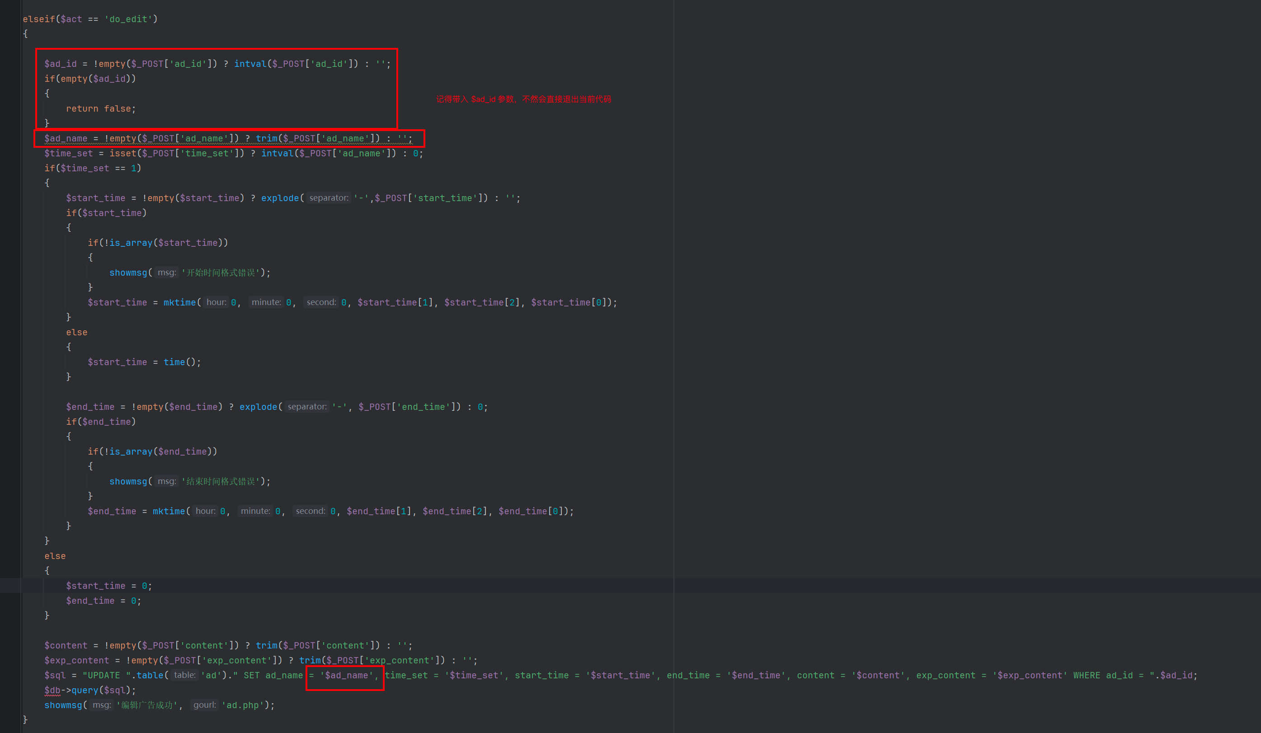Image resolution: width=1261 pixels, height=733 pixels.
Task: Click the 'minute:' hint in $start_time mktime
Action: point(266,302)
